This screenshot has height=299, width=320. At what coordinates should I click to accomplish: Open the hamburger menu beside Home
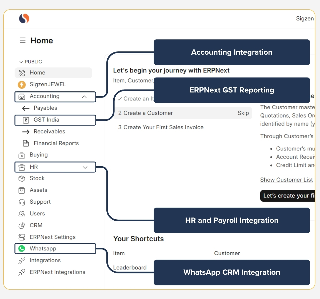click(23, 40)
